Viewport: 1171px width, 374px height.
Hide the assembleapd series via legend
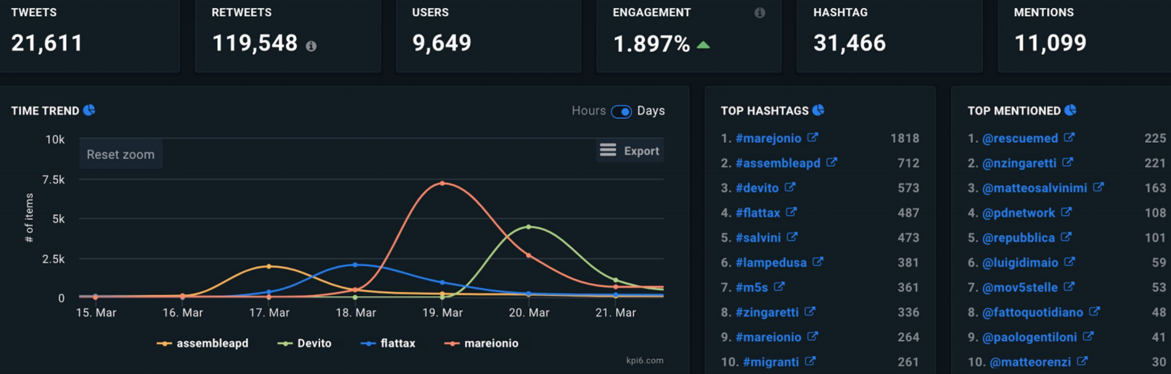click(x=212, y=343)
